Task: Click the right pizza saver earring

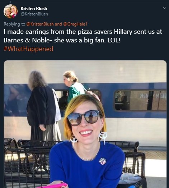Action: click(x=103, y=138)
